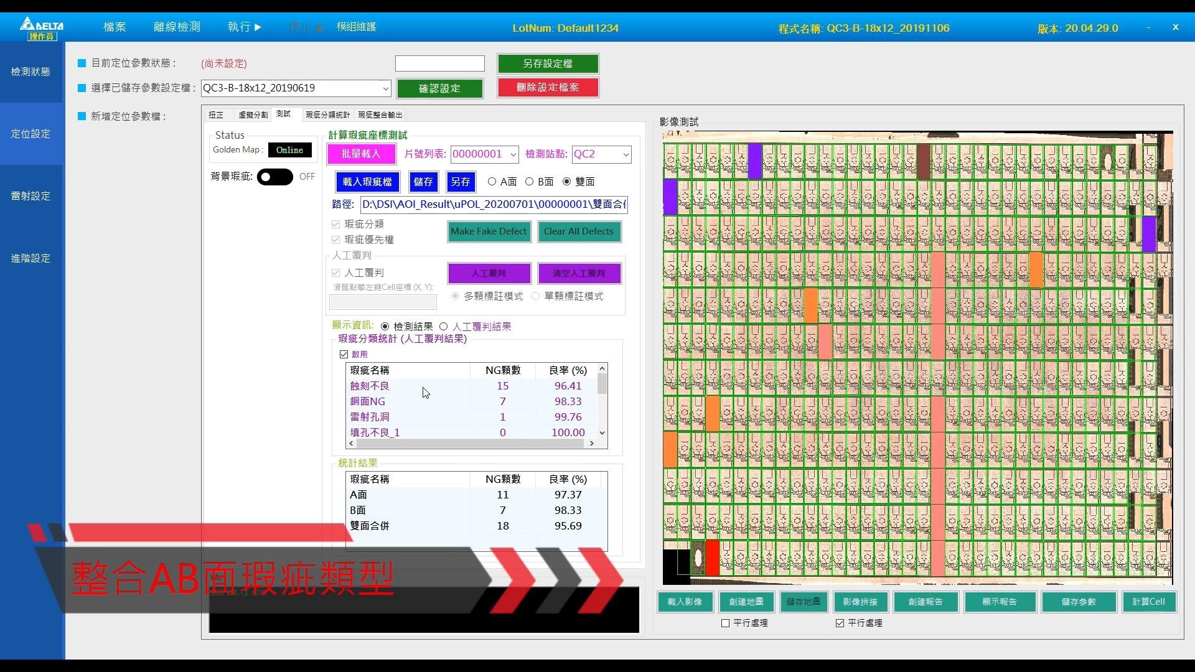Click the Delta logo icon
1195x672 pixels.
pos(41,28)
